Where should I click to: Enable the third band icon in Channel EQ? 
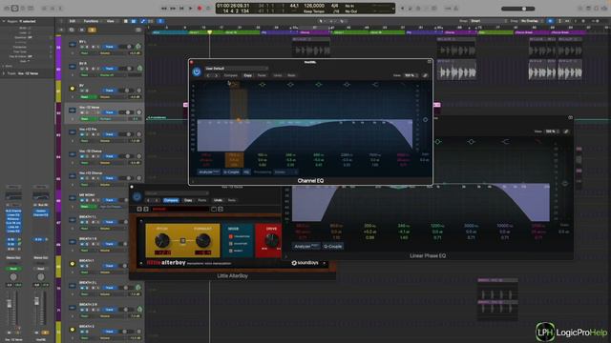point(263,85)
